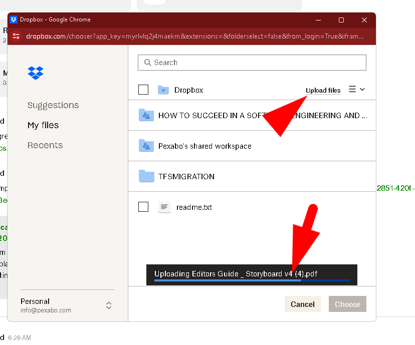Select the readme.txt file name
The image size is (415, 345).
[x=194, y=207]
